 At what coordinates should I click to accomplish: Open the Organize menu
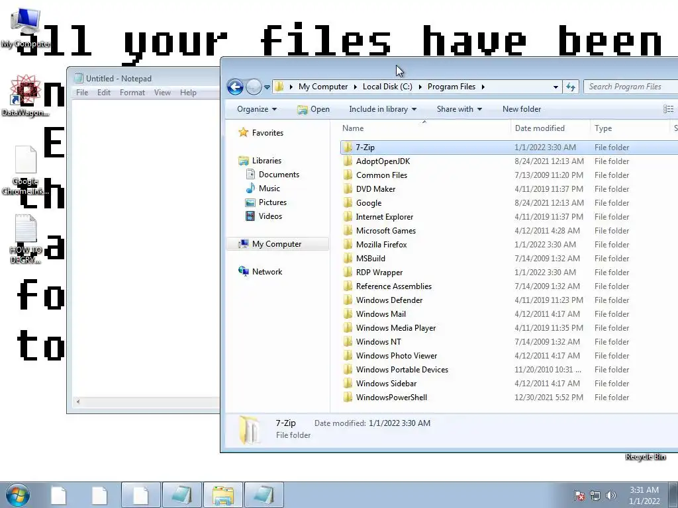(x=257, y=109)
